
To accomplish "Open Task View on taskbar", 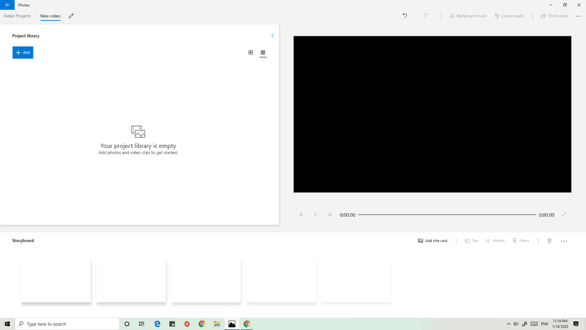I will [x=142, y=324].
